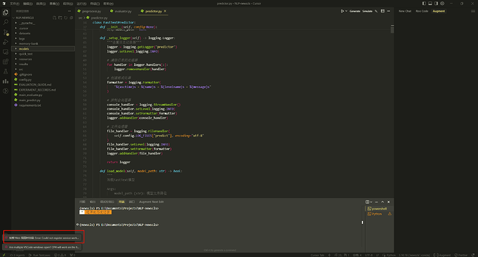Maximize the terminal panel with the up chevron
Image resolution: width=478 pixels, height=257 pixels.
(382, 202)
